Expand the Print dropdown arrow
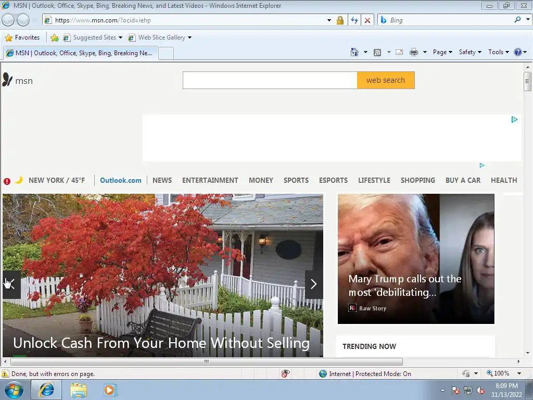 (x=425, y=52)
